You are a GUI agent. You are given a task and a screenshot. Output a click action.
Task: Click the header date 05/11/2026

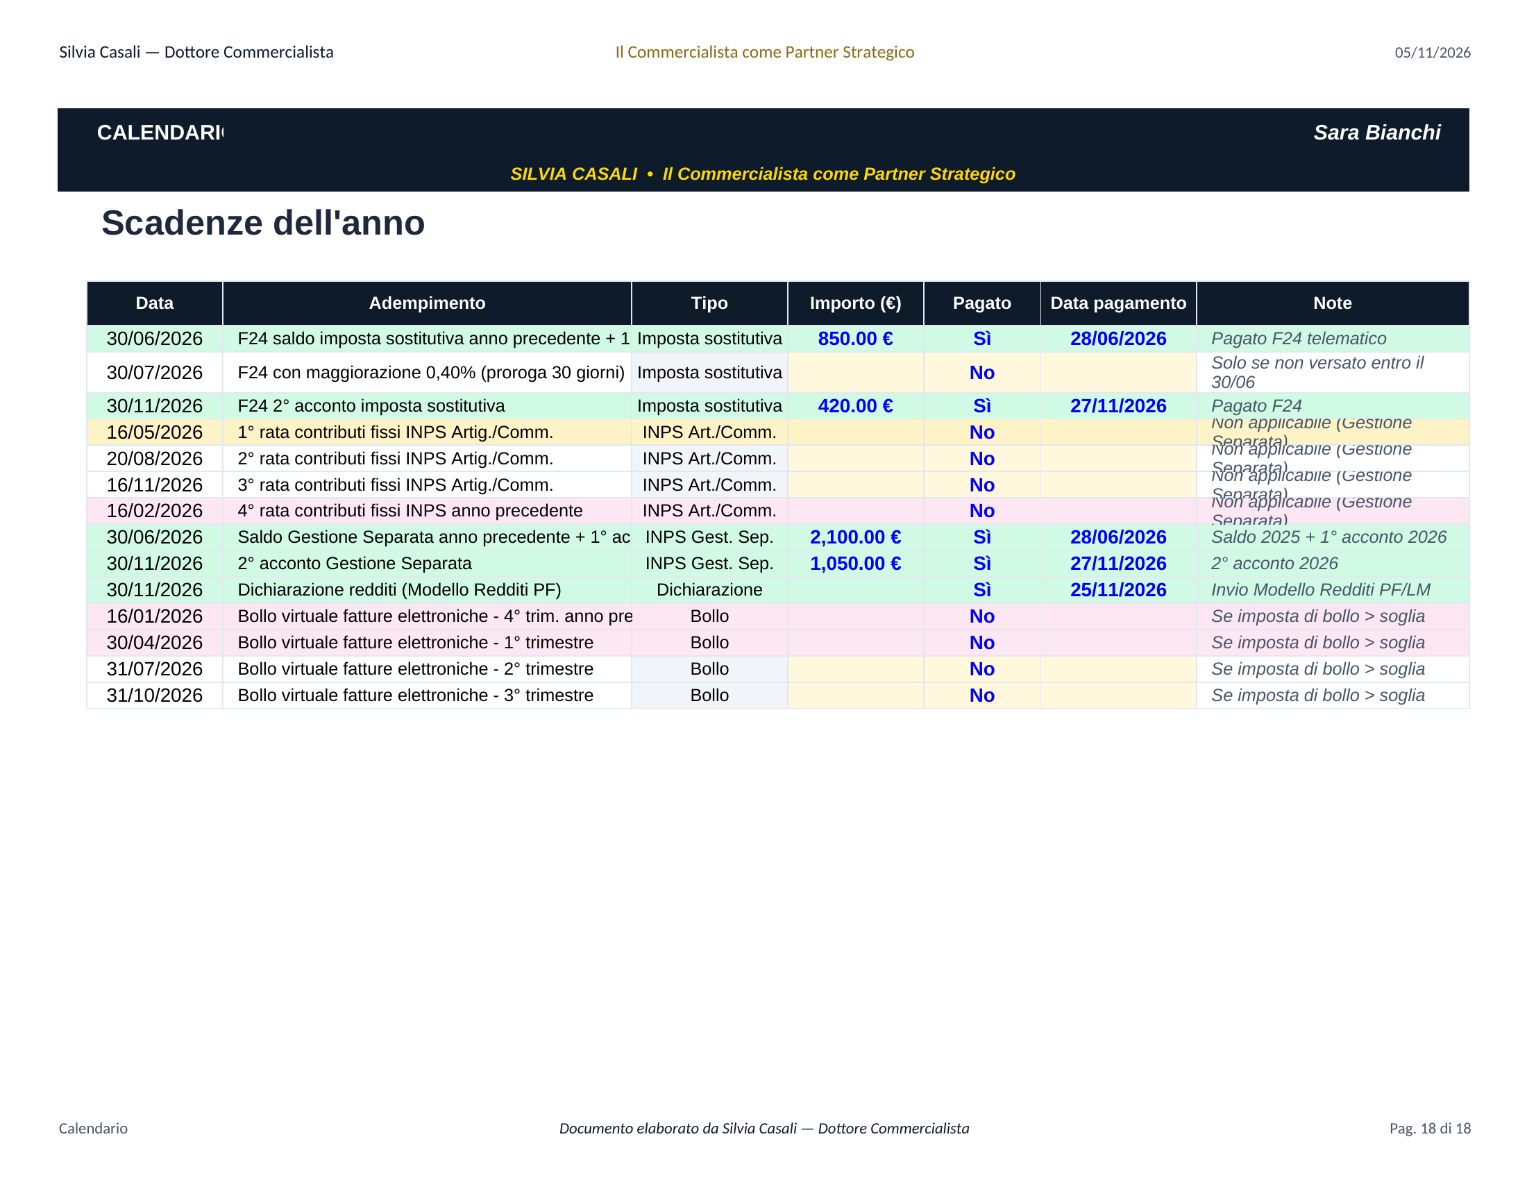[1433, 53]
